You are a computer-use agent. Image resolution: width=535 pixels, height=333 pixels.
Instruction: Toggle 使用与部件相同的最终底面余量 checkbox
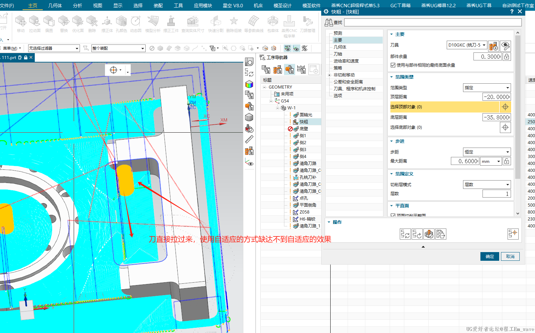coord(393,65)
